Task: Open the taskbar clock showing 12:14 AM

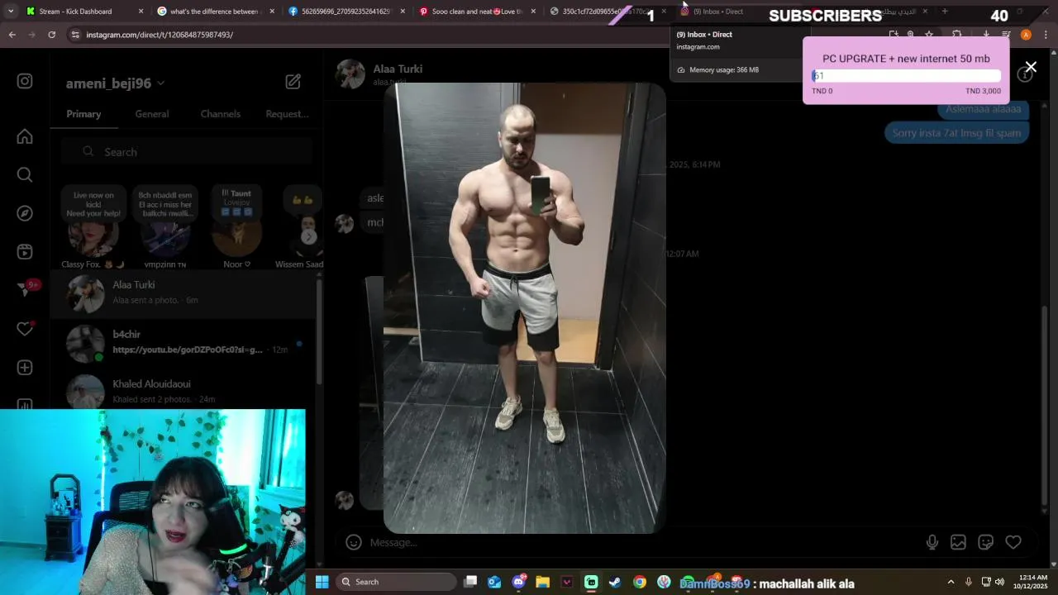Action: click(1032, 582)
